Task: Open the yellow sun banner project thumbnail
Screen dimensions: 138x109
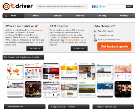Action: click(x=69, y=71)
